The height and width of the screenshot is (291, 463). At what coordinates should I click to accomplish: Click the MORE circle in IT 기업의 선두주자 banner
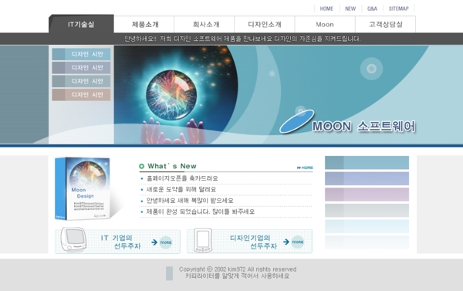pos(166,242)
